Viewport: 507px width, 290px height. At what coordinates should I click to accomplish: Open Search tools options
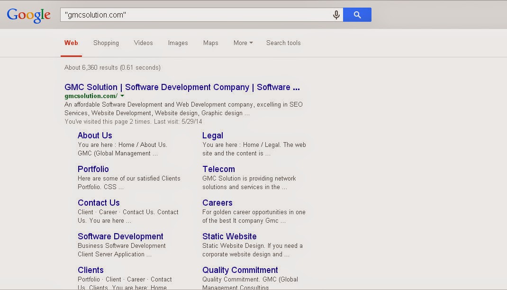283,43
